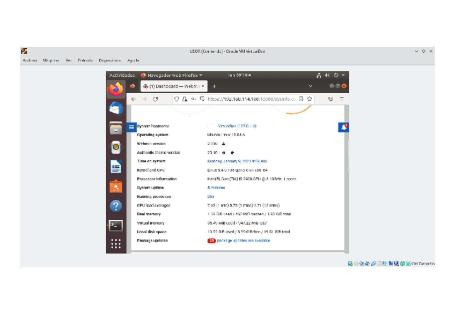The height and width of the screenshot is (321, 455).
Task: Launch Firefox from the Ubuntu dock
Action: click(116, 89)
